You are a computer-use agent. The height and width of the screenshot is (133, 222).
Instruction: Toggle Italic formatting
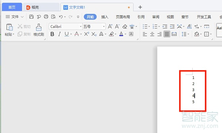point(60,34)
